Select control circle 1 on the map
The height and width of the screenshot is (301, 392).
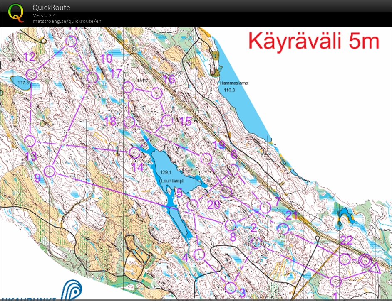335,281
